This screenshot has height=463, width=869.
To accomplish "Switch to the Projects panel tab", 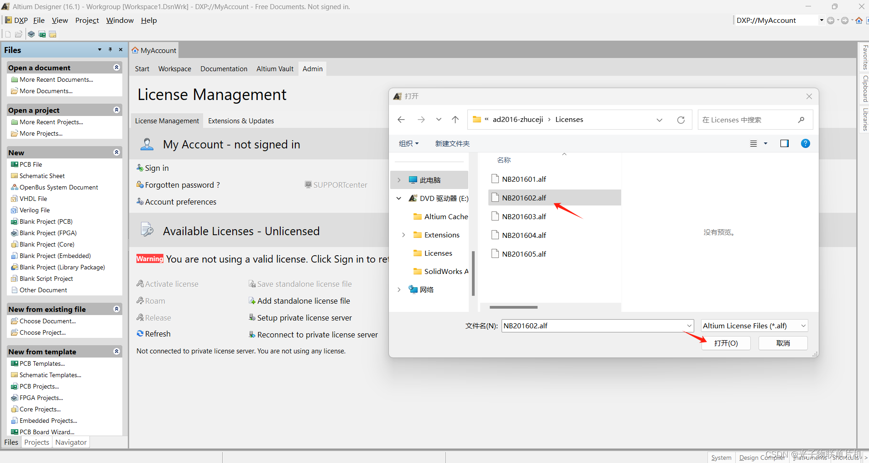I will click(37, 442).
